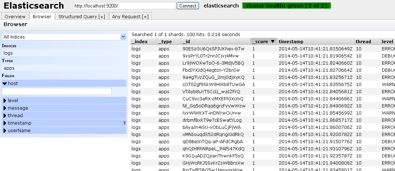The image size is (395, 171).
Task: Click document id VTAyb8uYTSCcIj_waIZFrQ
Action: [211, 91]
